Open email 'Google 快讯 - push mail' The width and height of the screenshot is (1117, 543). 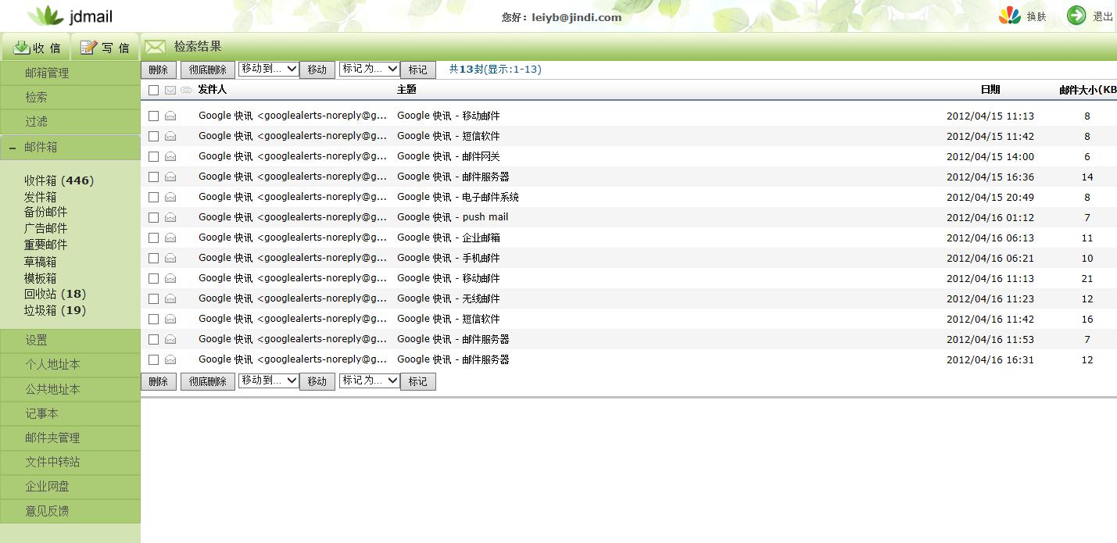click(x=453, y=217)
